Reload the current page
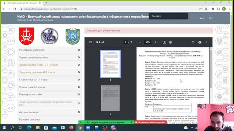 (x=15, y=9)
